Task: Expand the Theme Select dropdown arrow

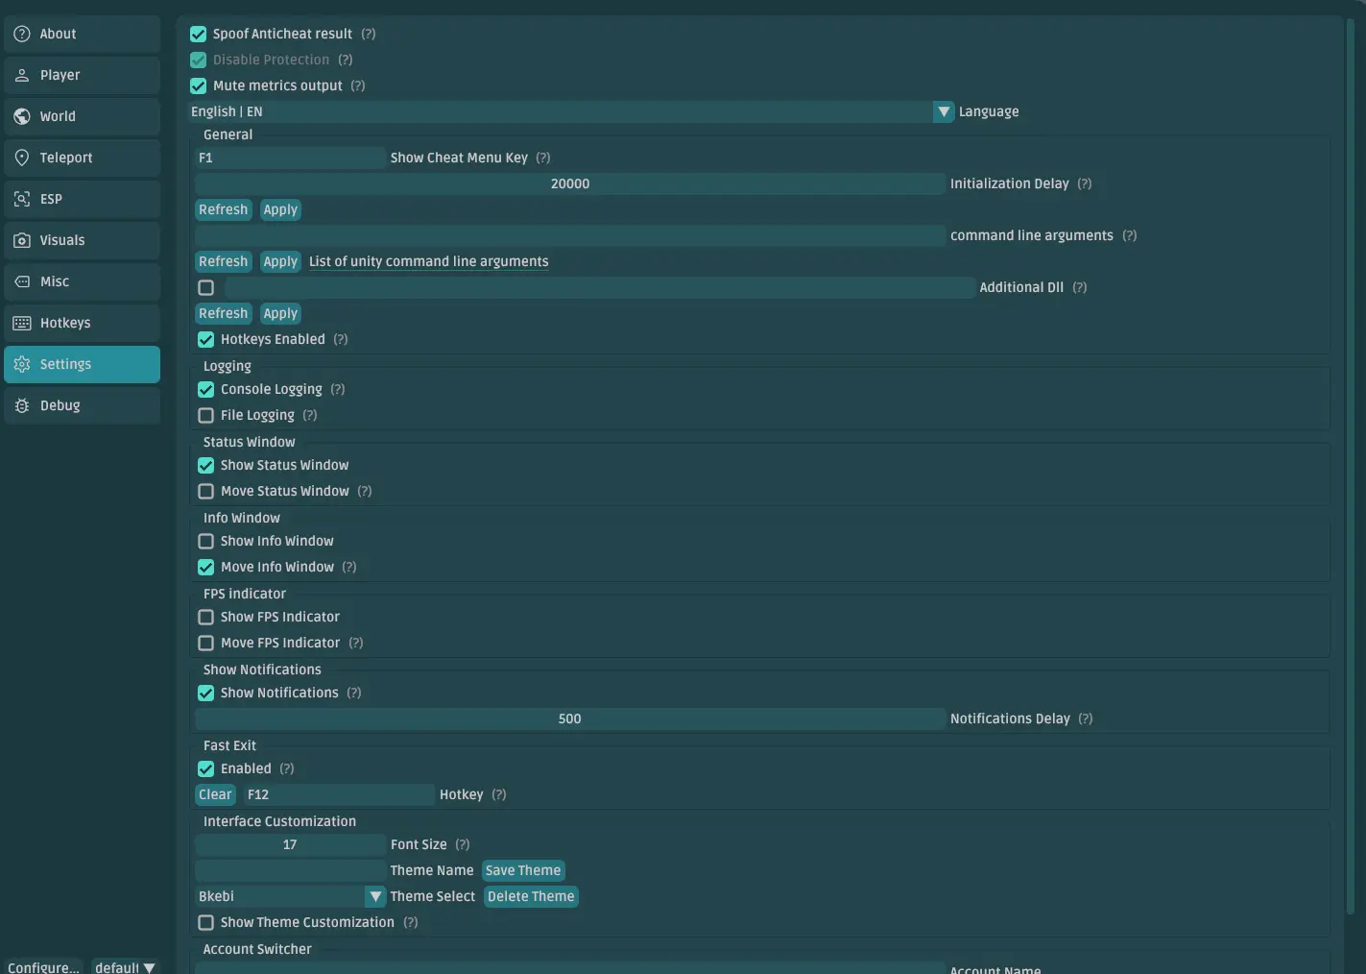Action: 375,896
